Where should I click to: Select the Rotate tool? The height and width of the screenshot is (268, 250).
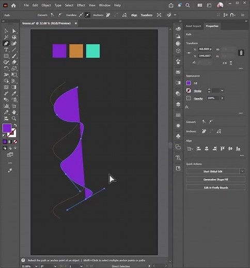click(6, 69)
